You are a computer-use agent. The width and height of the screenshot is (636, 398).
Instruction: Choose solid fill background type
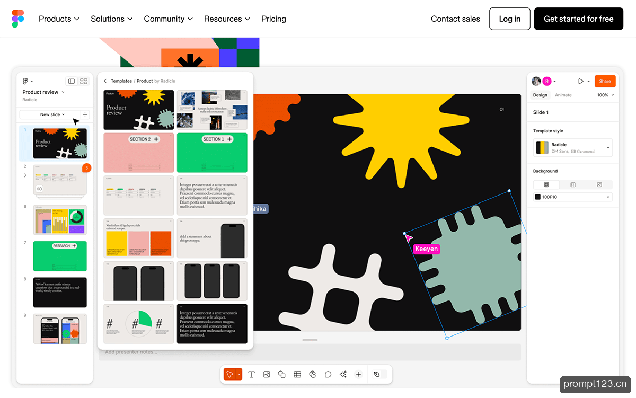point(546,185)
